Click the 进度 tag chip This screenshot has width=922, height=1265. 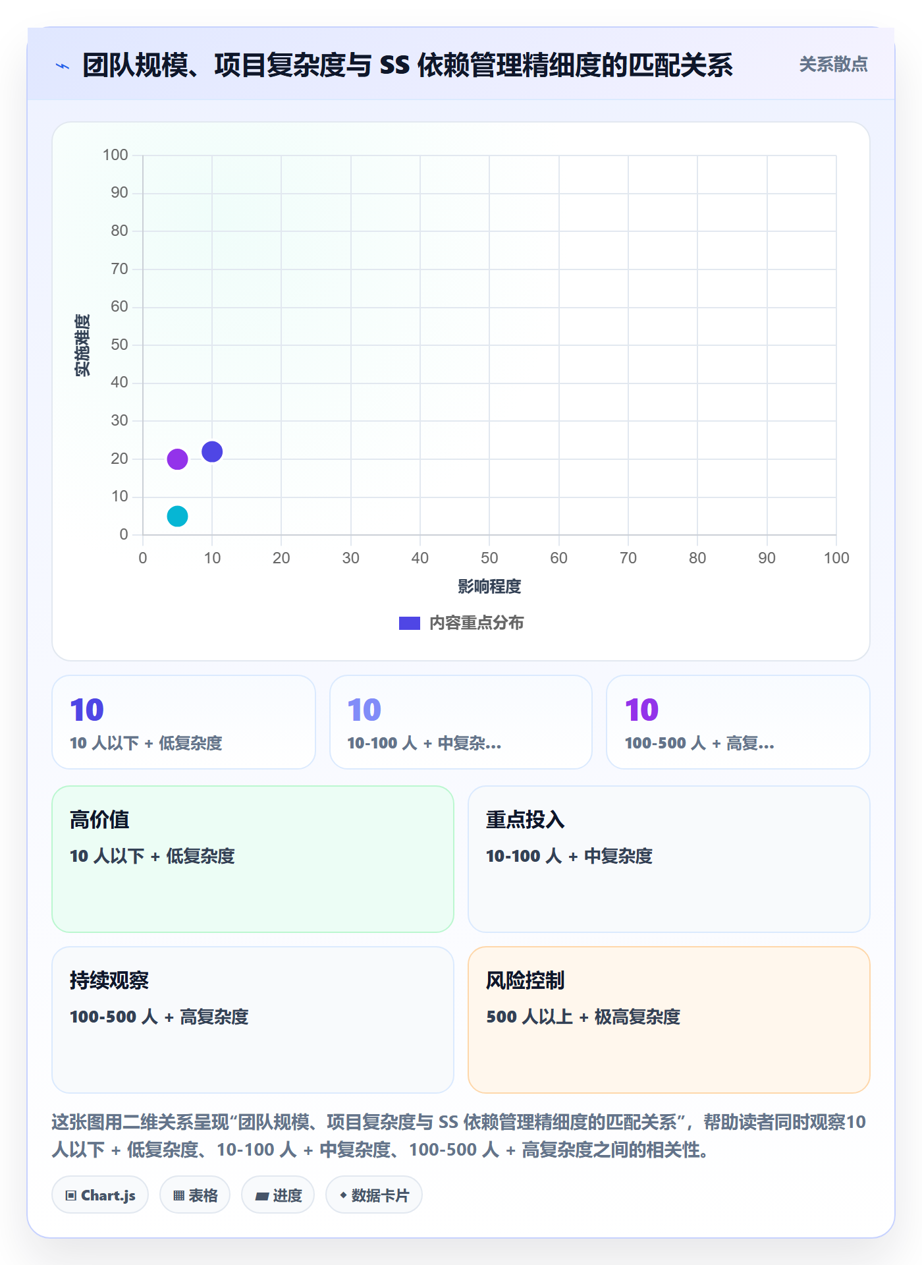pos(278,1195)
